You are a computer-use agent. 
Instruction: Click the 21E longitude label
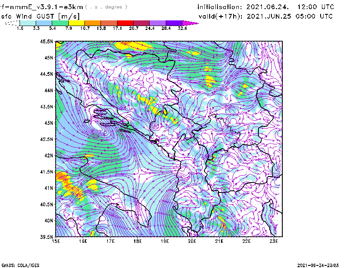(x=219, y=241)
